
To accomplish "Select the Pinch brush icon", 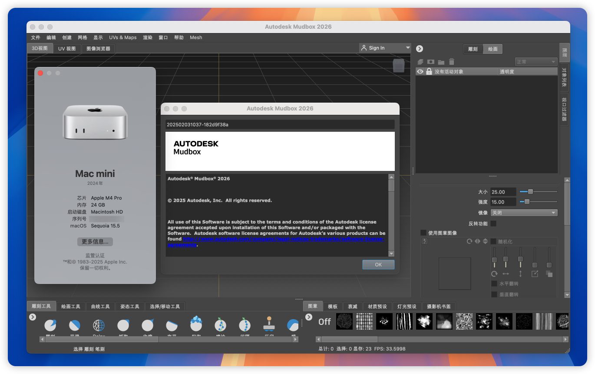I will [148, 325].
